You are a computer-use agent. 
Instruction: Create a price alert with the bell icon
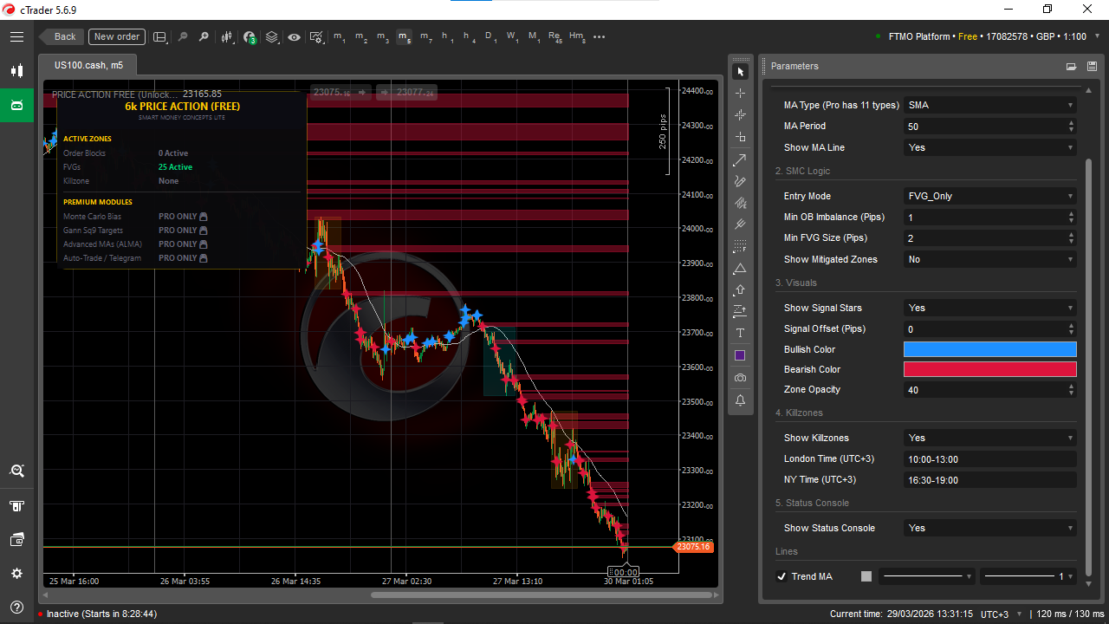[x=740, y=400]
